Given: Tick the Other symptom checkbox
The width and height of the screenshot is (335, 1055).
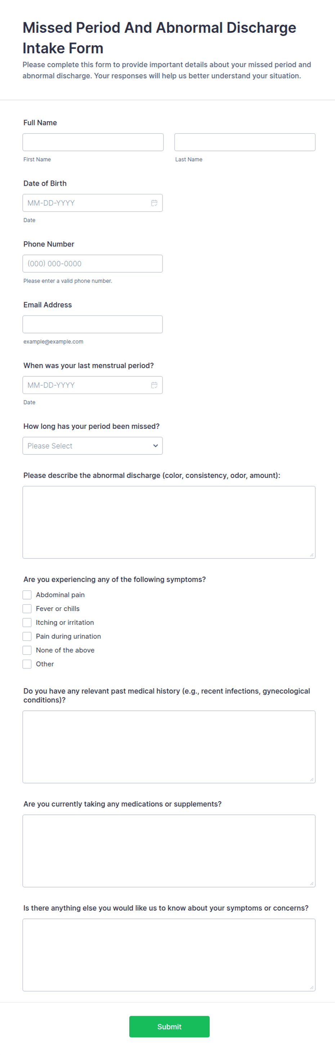Looking at the screenshot, I should [x=27, y=665].
